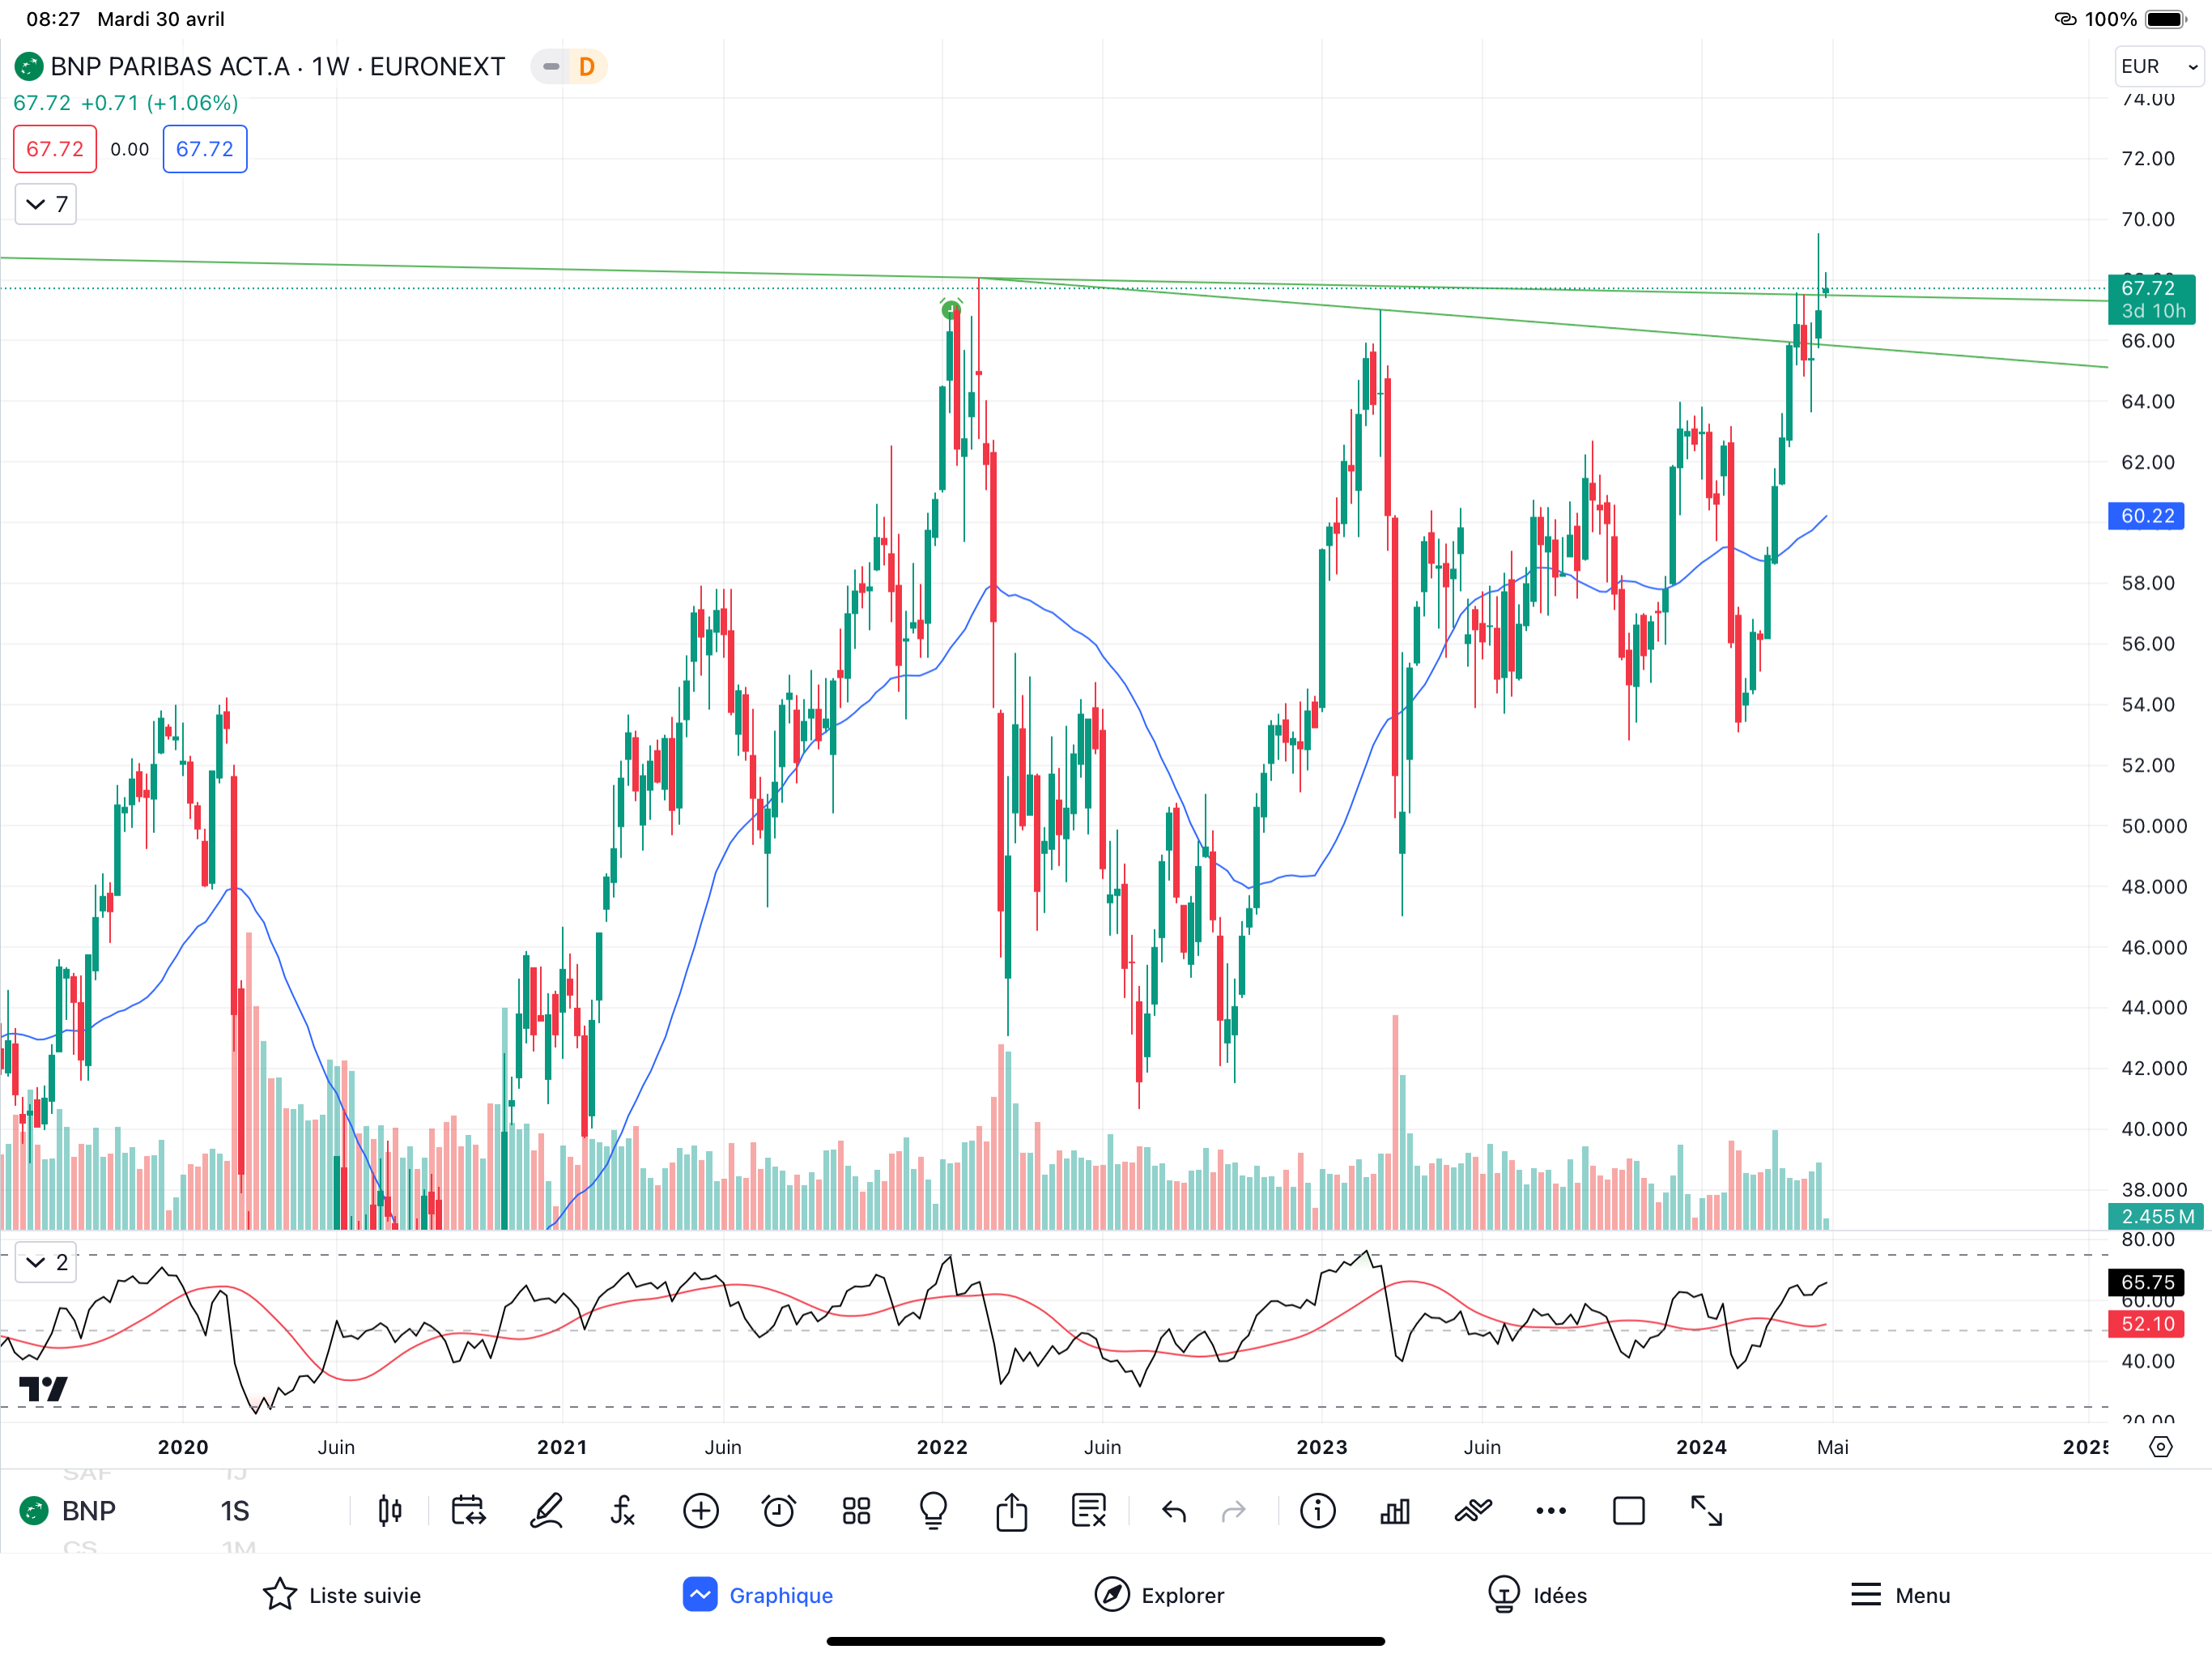
Task: Switch to the Liste suivie tab
Action: coord(342,1595)
